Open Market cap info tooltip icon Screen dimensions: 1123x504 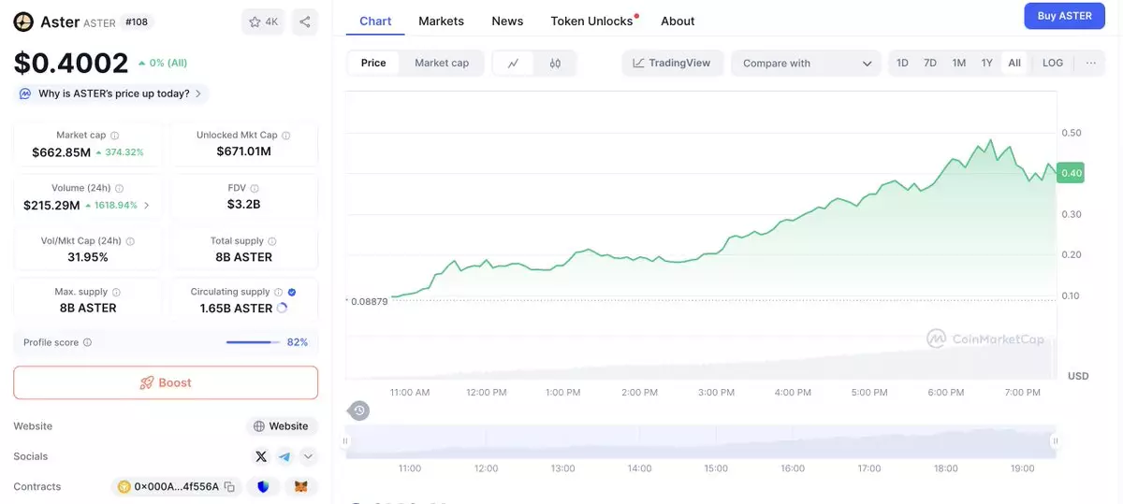(115, 136)
